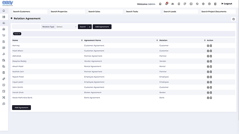
Task: Click the clipboard action icon for John Smith
Action: coord(211,87)
